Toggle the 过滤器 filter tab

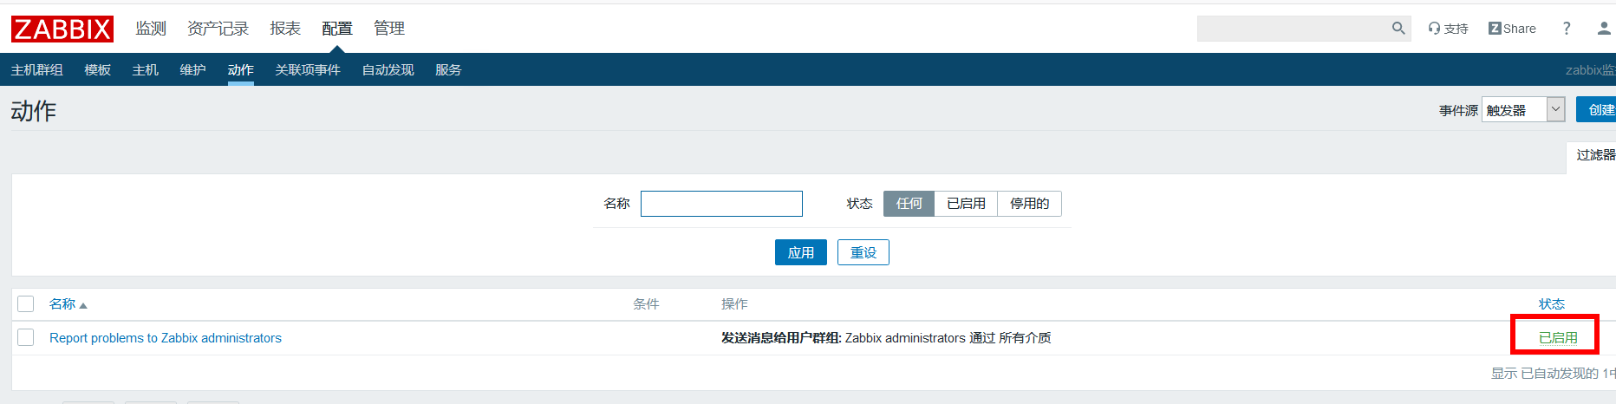pos(1593,155)
